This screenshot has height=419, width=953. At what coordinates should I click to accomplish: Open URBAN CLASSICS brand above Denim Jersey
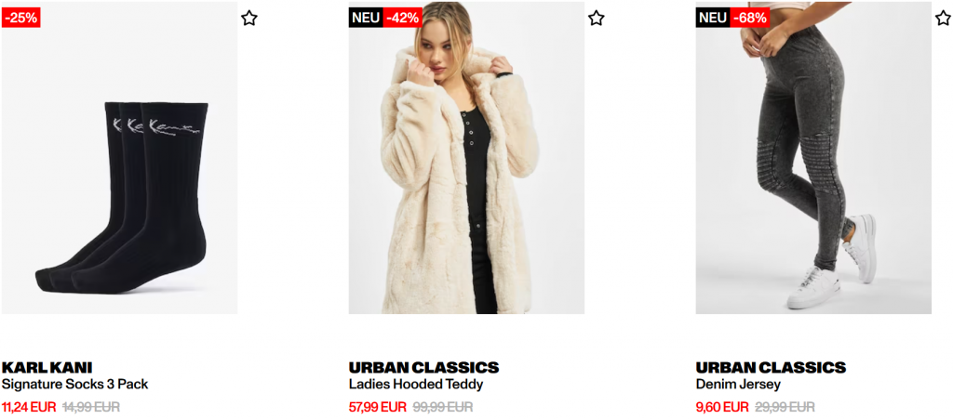point(771,368)
